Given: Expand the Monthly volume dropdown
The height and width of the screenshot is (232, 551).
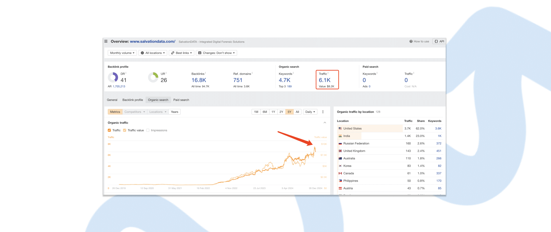Looking at the screenshot, I should click(122, 53).
